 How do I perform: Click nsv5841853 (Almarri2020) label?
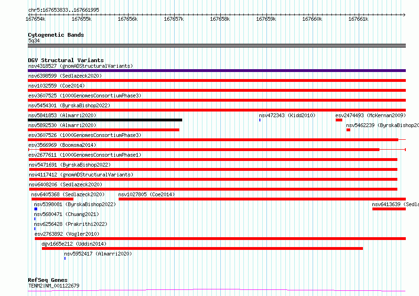pos(62,115)
